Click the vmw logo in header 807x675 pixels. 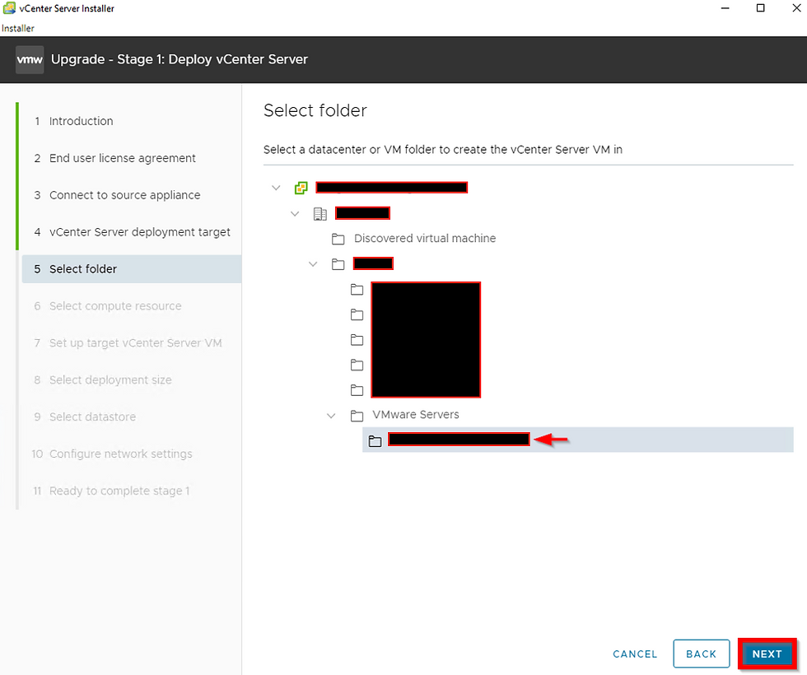coord(30,59)
